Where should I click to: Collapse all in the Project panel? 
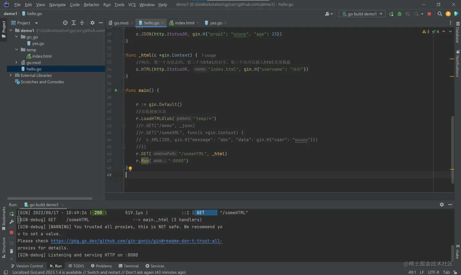pos(82,23)
